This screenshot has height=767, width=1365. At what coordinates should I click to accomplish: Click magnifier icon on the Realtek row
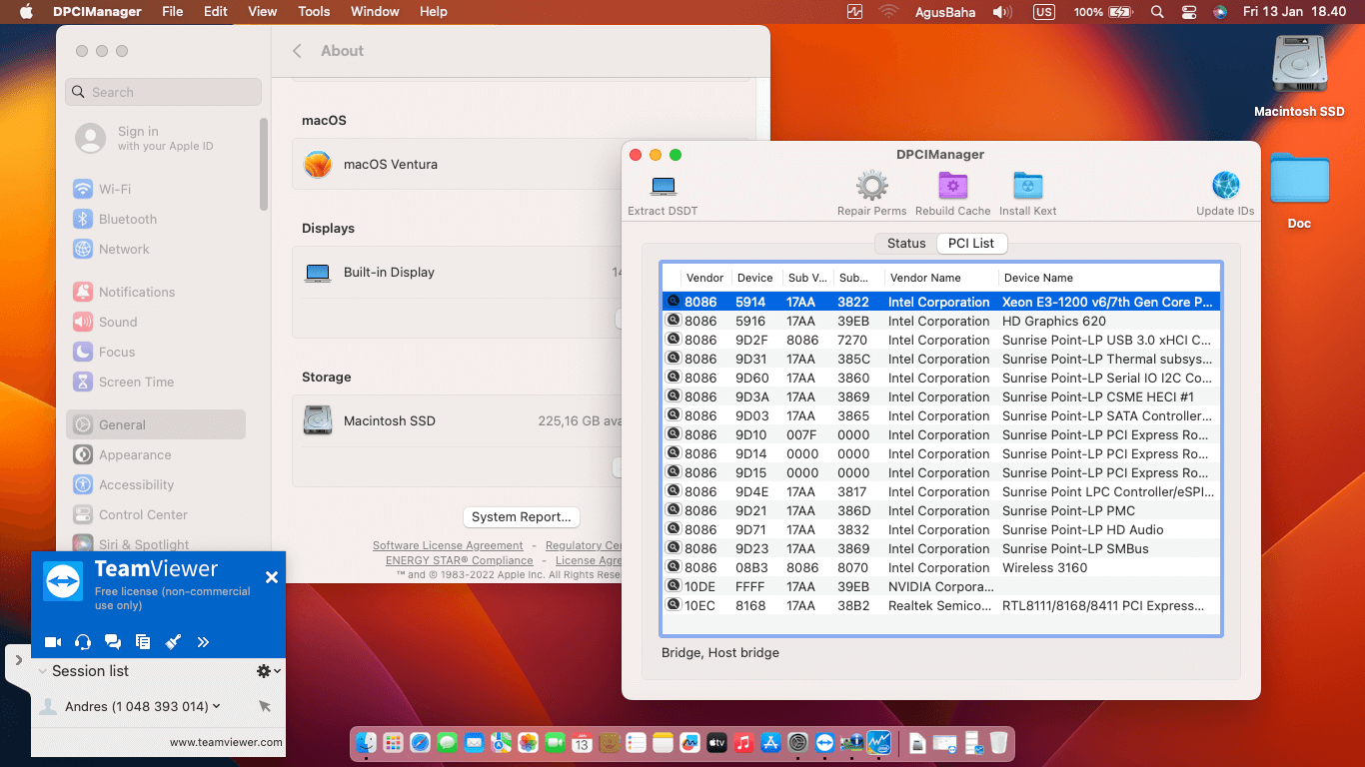(x=674, y=605)
